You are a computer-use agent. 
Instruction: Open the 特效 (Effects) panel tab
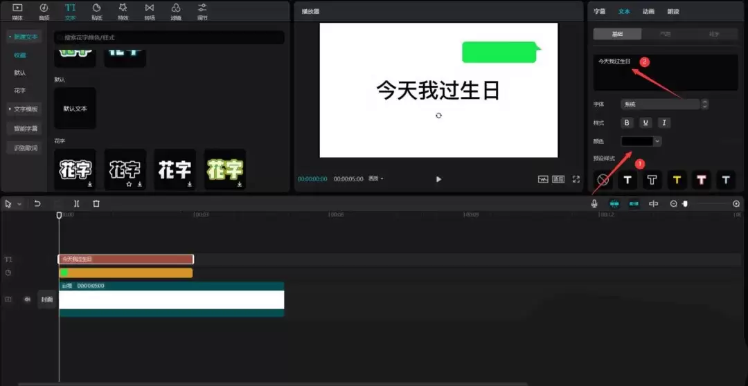pos(123,12)
